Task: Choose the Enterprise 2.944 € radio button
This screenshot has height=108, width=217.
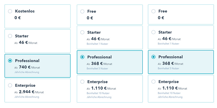Action: 10,85
